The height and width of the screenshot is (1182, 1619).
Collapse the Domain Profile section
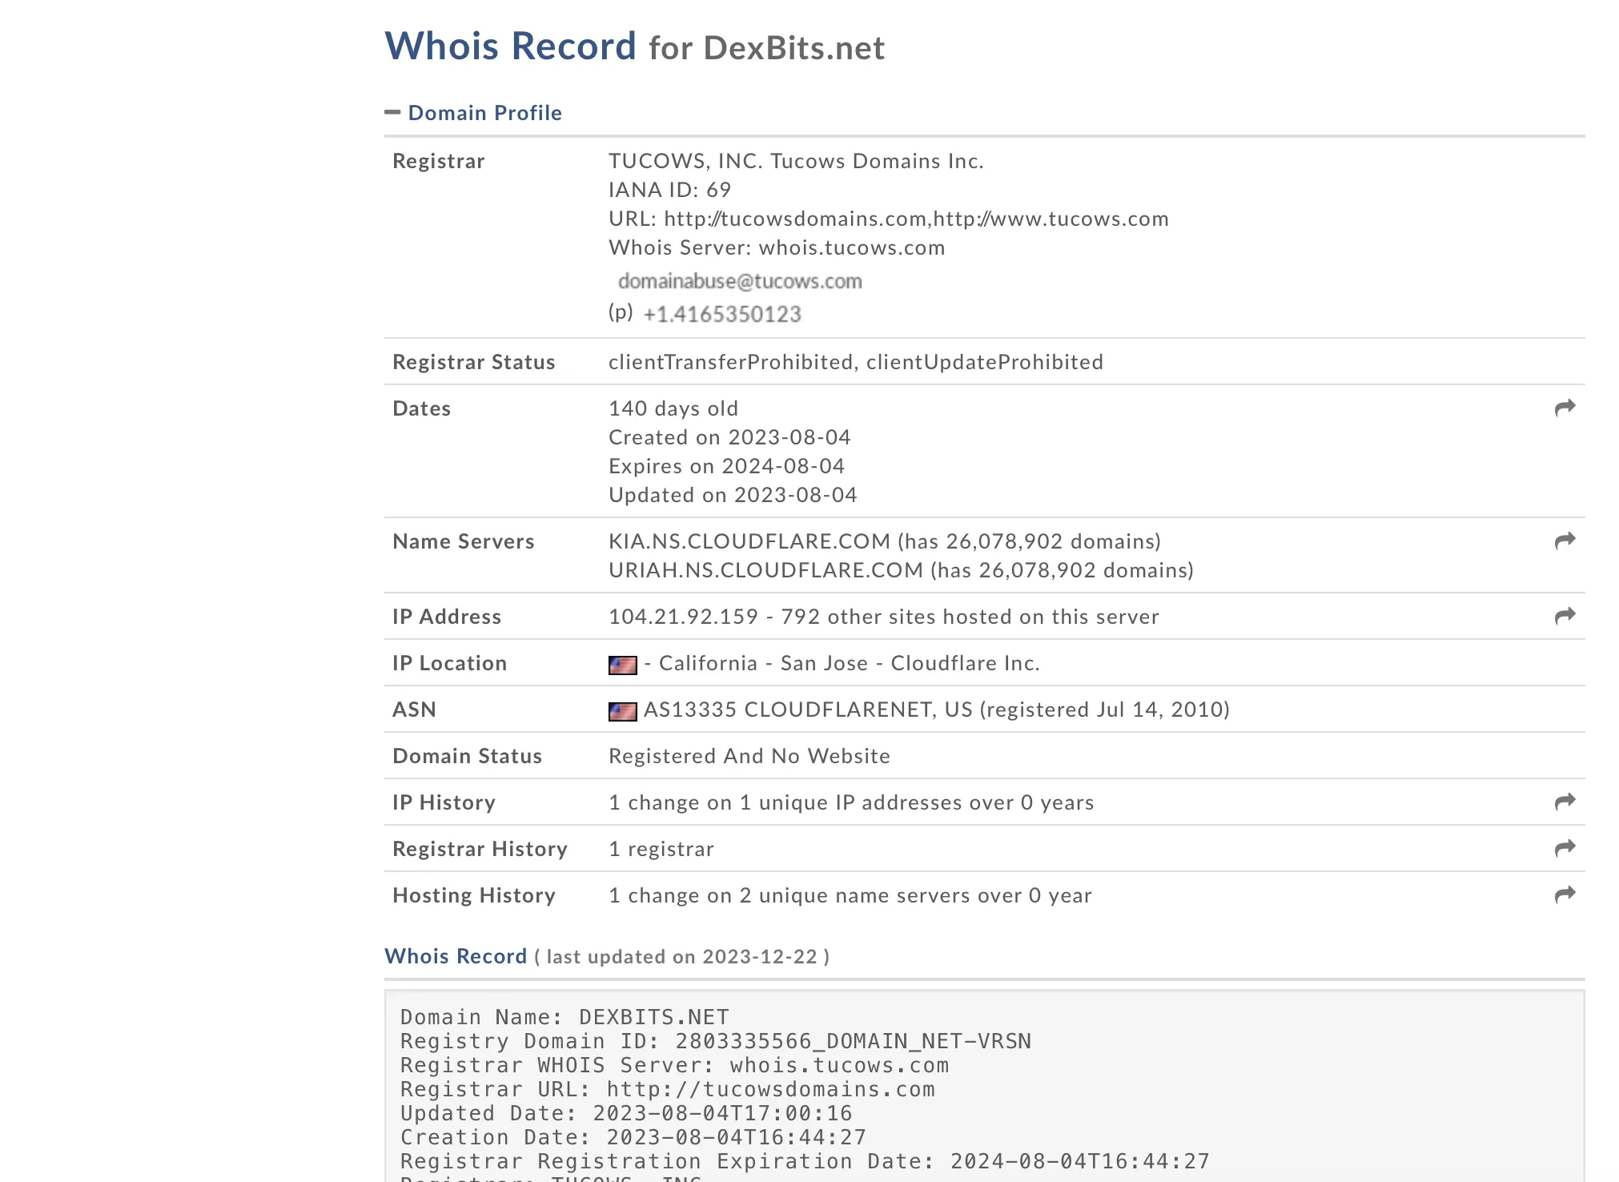(x=392, y=113)
